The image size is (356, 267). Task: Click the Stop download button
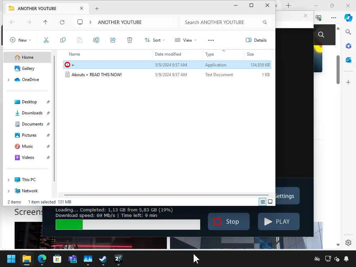pyautogui.click(x=229, y=221)
